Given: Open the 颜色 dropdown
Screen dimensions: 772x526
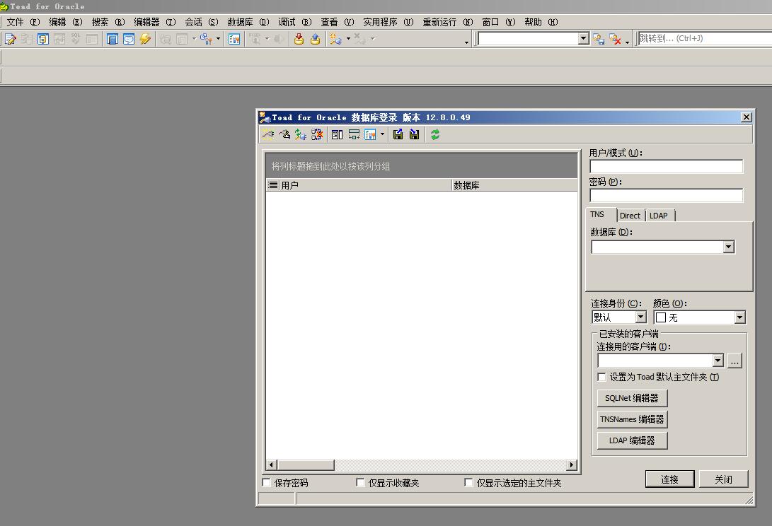Looking at the screenshot, I should [739, 317].
